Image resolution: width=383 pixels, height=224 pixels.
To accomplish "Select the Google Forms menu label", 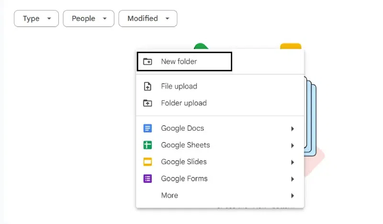I will point(184,179).
